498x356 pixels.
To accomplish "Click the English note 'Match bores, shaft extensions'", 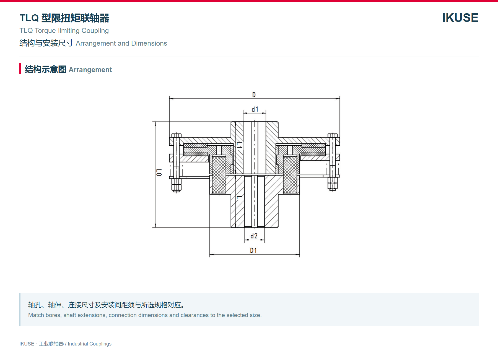I will 145,315.
